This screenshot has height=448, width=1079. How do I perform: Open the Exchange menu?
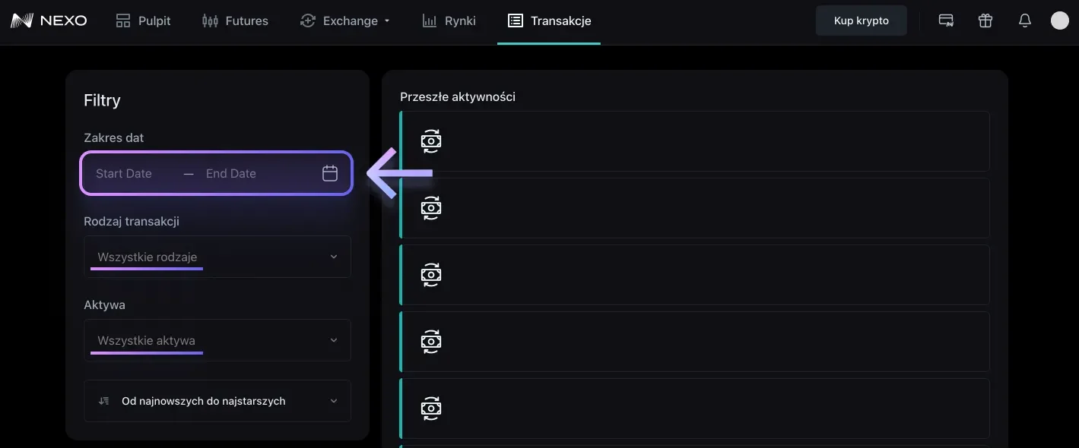click(345, 21)
